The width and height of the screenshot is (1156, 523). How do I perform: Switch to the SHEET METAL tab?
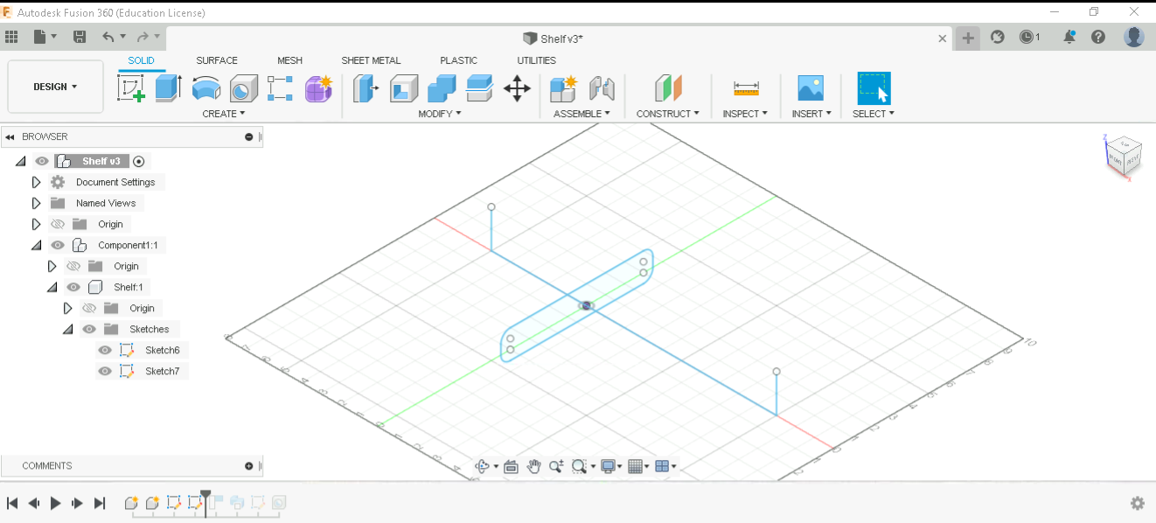[371, 60]
